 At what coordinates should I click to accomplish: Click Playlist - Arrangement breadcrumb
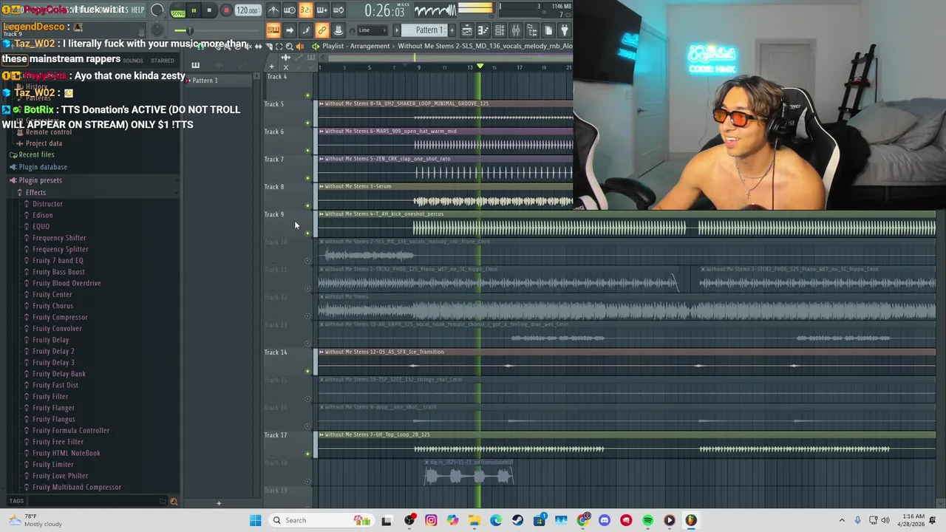point(355,46)
